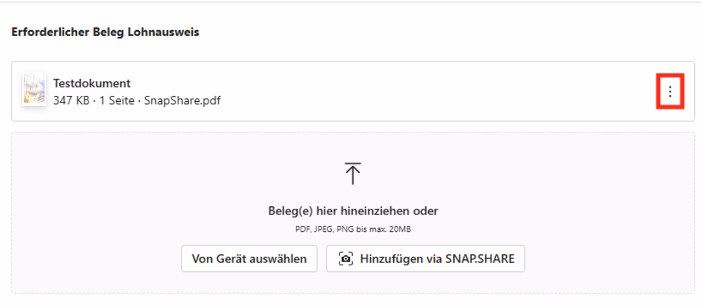Click the "bis max. 20MB" size limit

pos(383,229)
